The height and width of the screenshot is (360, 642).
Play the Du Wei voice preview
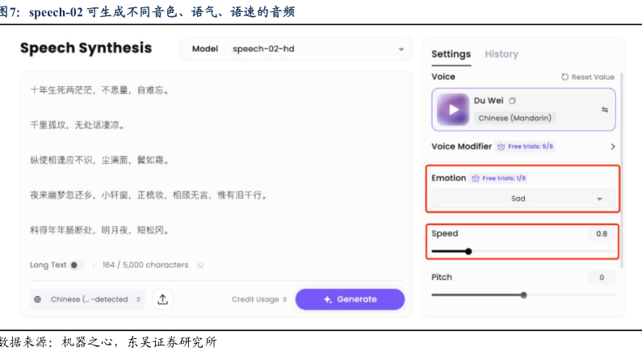(x=454, y=109)
